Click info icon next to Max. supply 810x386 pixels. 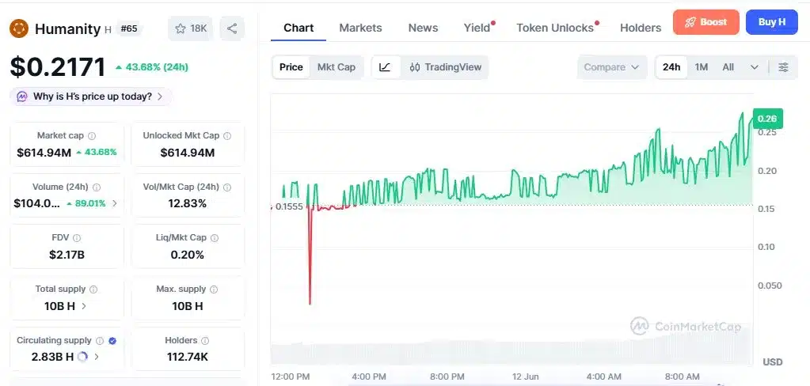(x=214, y=289)
